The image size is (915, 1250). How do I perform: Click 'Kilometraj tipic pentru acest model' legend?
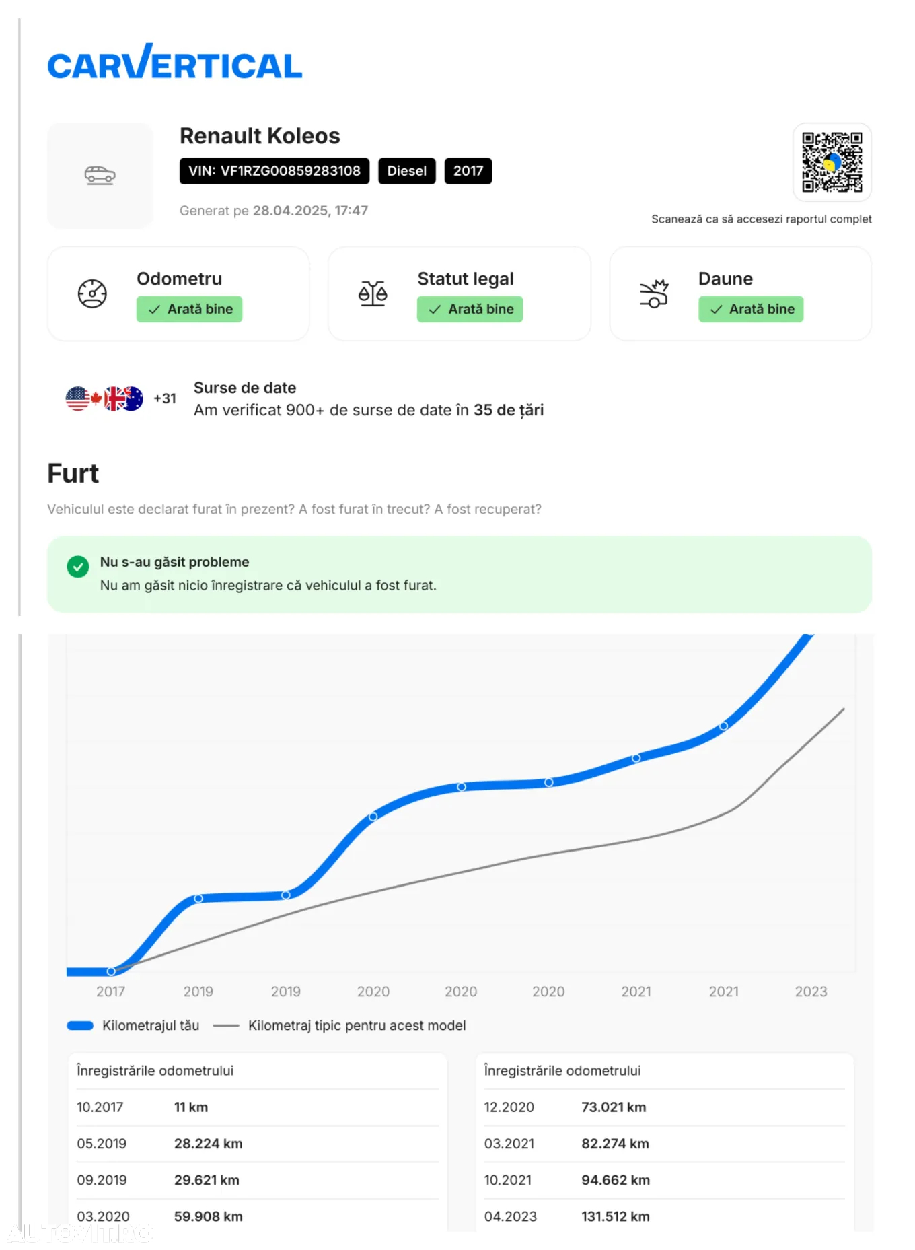357,1026
